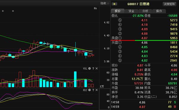This screenshot has width=179, height=110.
Task: Switch to the 资金 tab
Action: click(131, 11)
